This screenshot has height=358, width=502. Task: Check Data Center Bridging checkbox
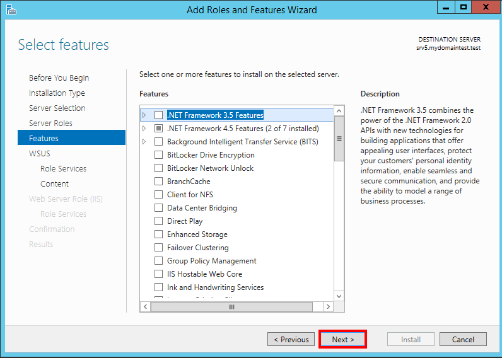(x=158, y=207)
